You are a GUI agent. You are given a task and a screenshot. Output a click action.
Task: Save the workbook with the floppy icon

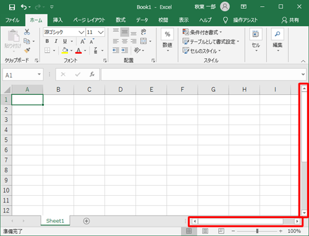coord(12,7)
